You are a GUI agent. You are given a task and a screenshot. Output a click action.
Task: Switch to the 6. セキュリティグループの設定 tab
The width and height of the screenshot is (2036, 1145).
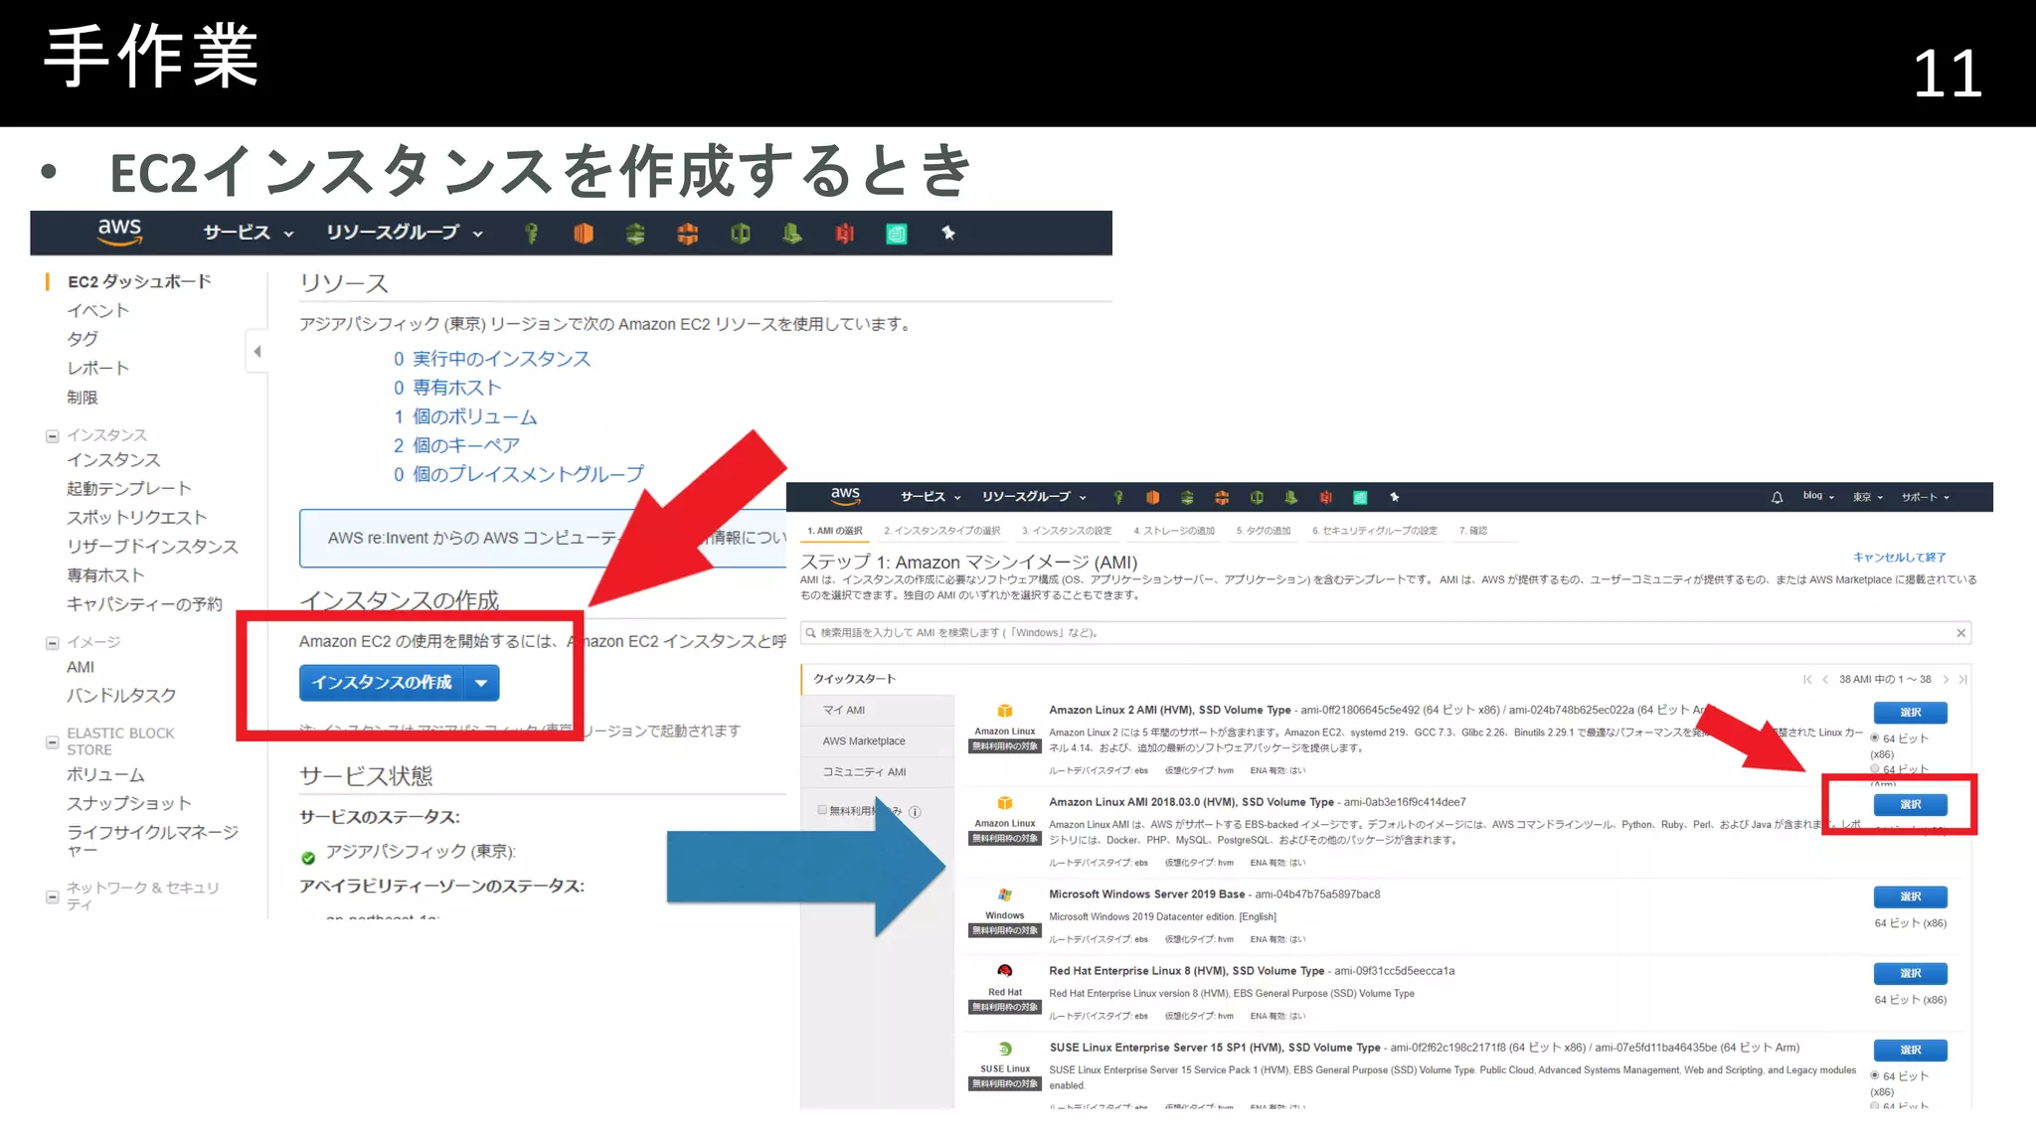point(1375,531)
